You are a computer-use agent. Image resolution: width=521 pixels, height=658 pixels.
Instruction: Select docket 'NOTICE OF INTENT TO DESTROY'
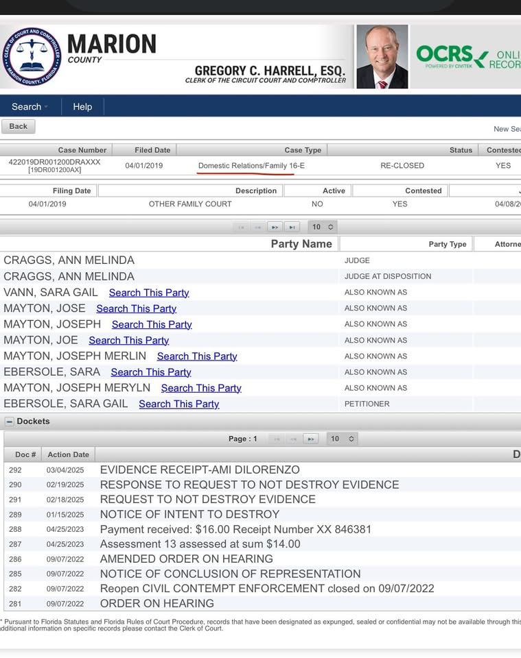[189, 515]
